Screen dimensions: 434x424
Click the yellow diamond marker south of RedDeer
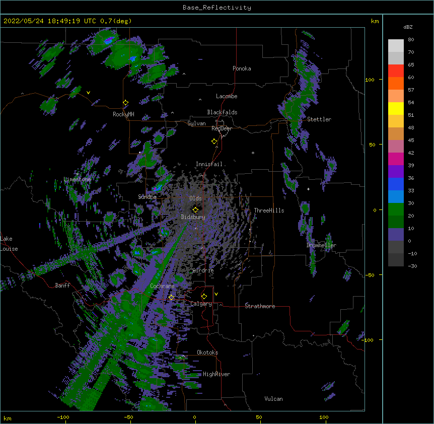coord(214,142)
